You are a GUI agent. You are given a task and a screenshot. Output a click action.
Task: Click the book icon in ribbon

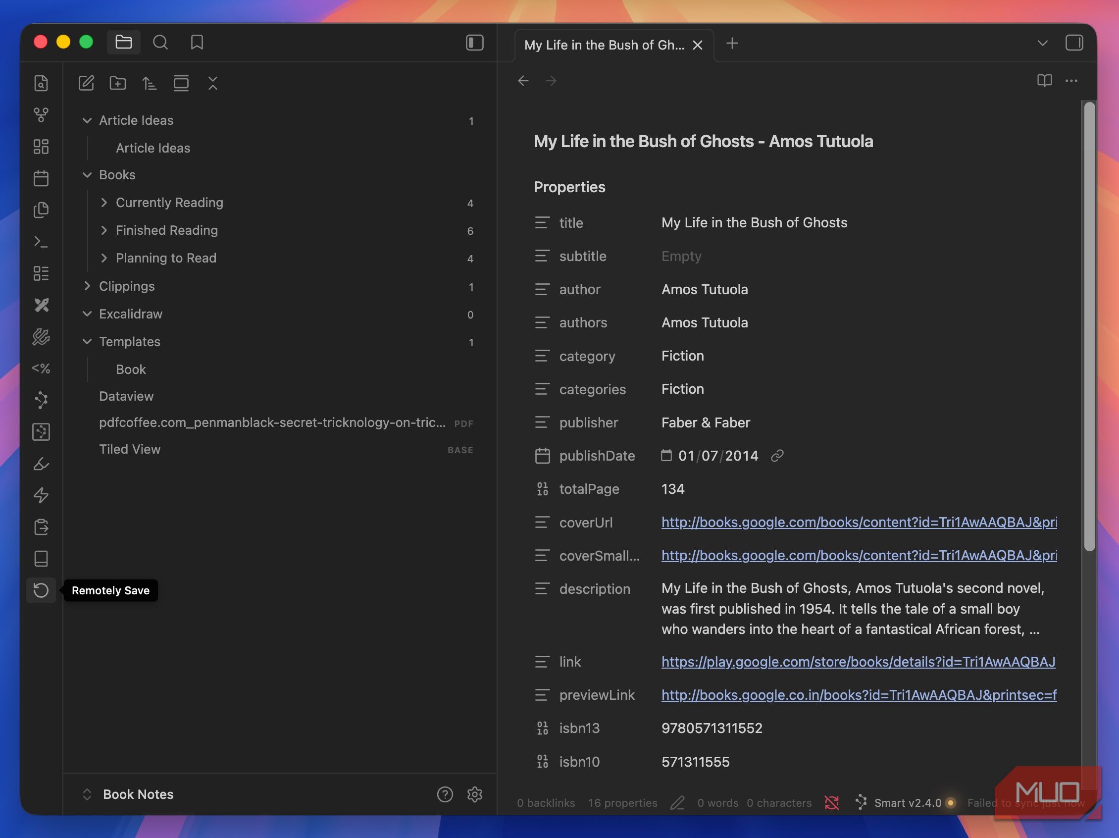[41, 559]
